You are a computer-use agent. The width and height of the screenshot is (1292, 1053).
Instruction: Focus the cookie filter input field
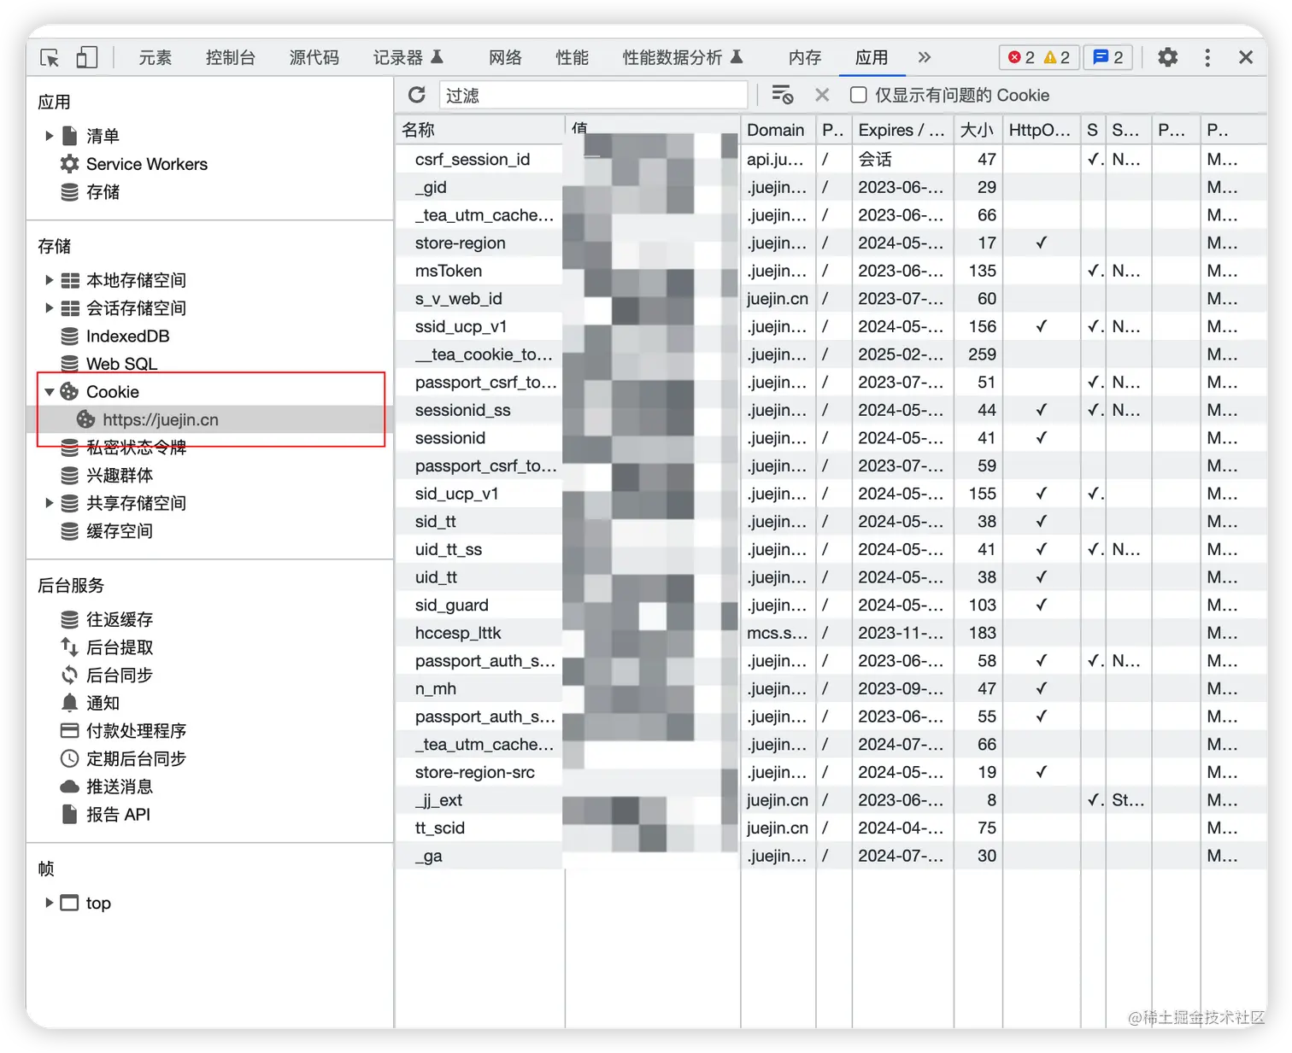[x=593, y=95]
